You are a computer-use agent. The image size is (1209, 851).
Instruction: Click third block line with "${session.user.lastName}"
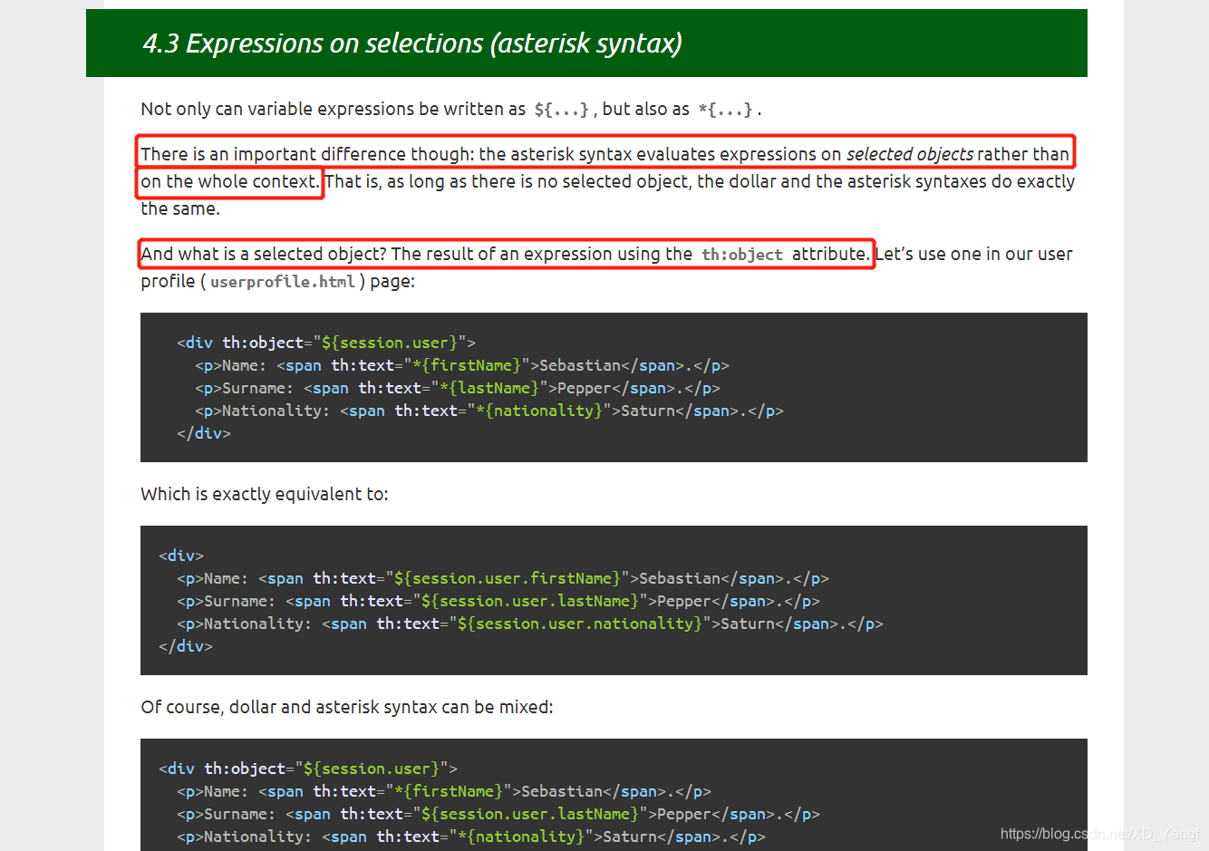coord(498,814)
